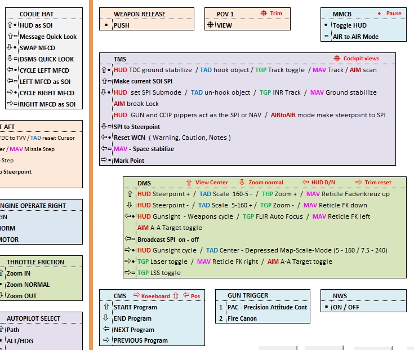This screenshot has height=350, width=414.
Task: Select the Zoom IN row
Action: (x=41, y=273)
